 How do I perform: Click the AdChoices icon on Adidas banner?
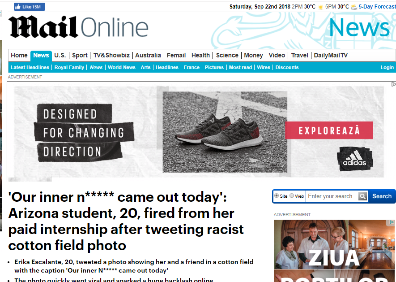393,84
